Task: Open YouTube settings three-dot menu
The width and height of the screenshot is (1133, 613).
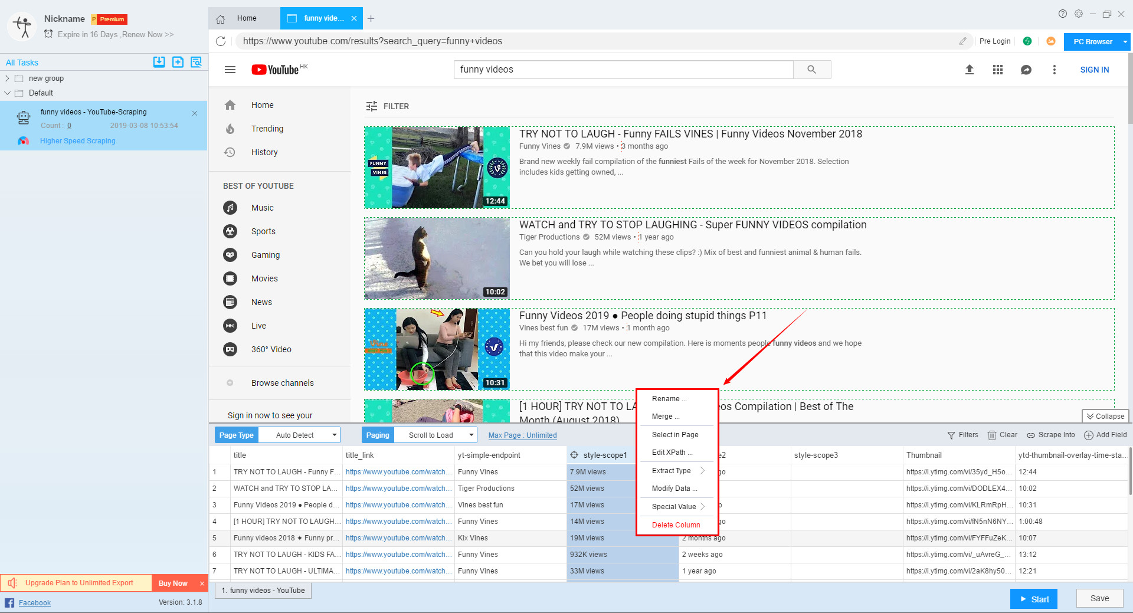Action: [x=1054, y=70]
